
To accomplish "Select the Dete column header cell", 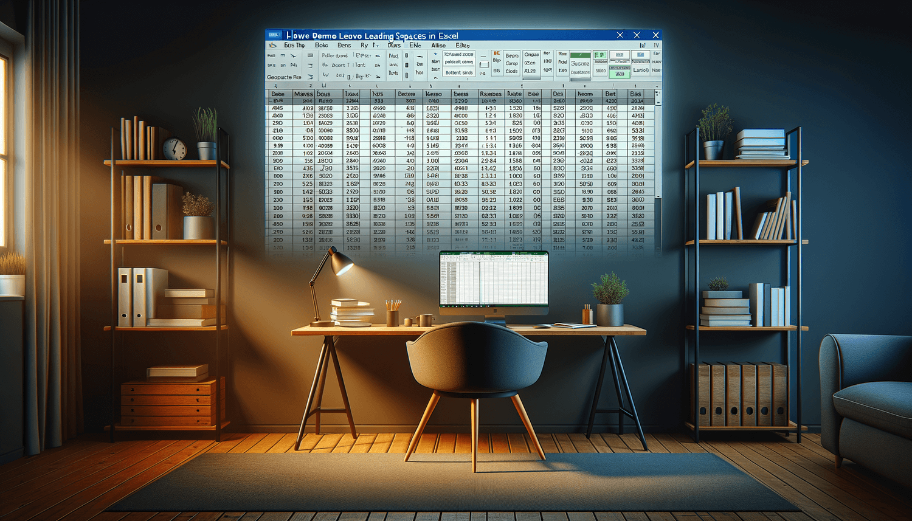I will [x=278, y=94].
